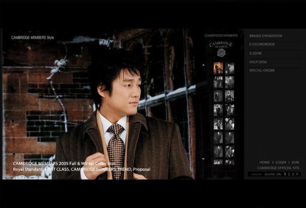Open the HELP DESK menu item
This screenshot has height=208, width=306.
click(258, 62)
